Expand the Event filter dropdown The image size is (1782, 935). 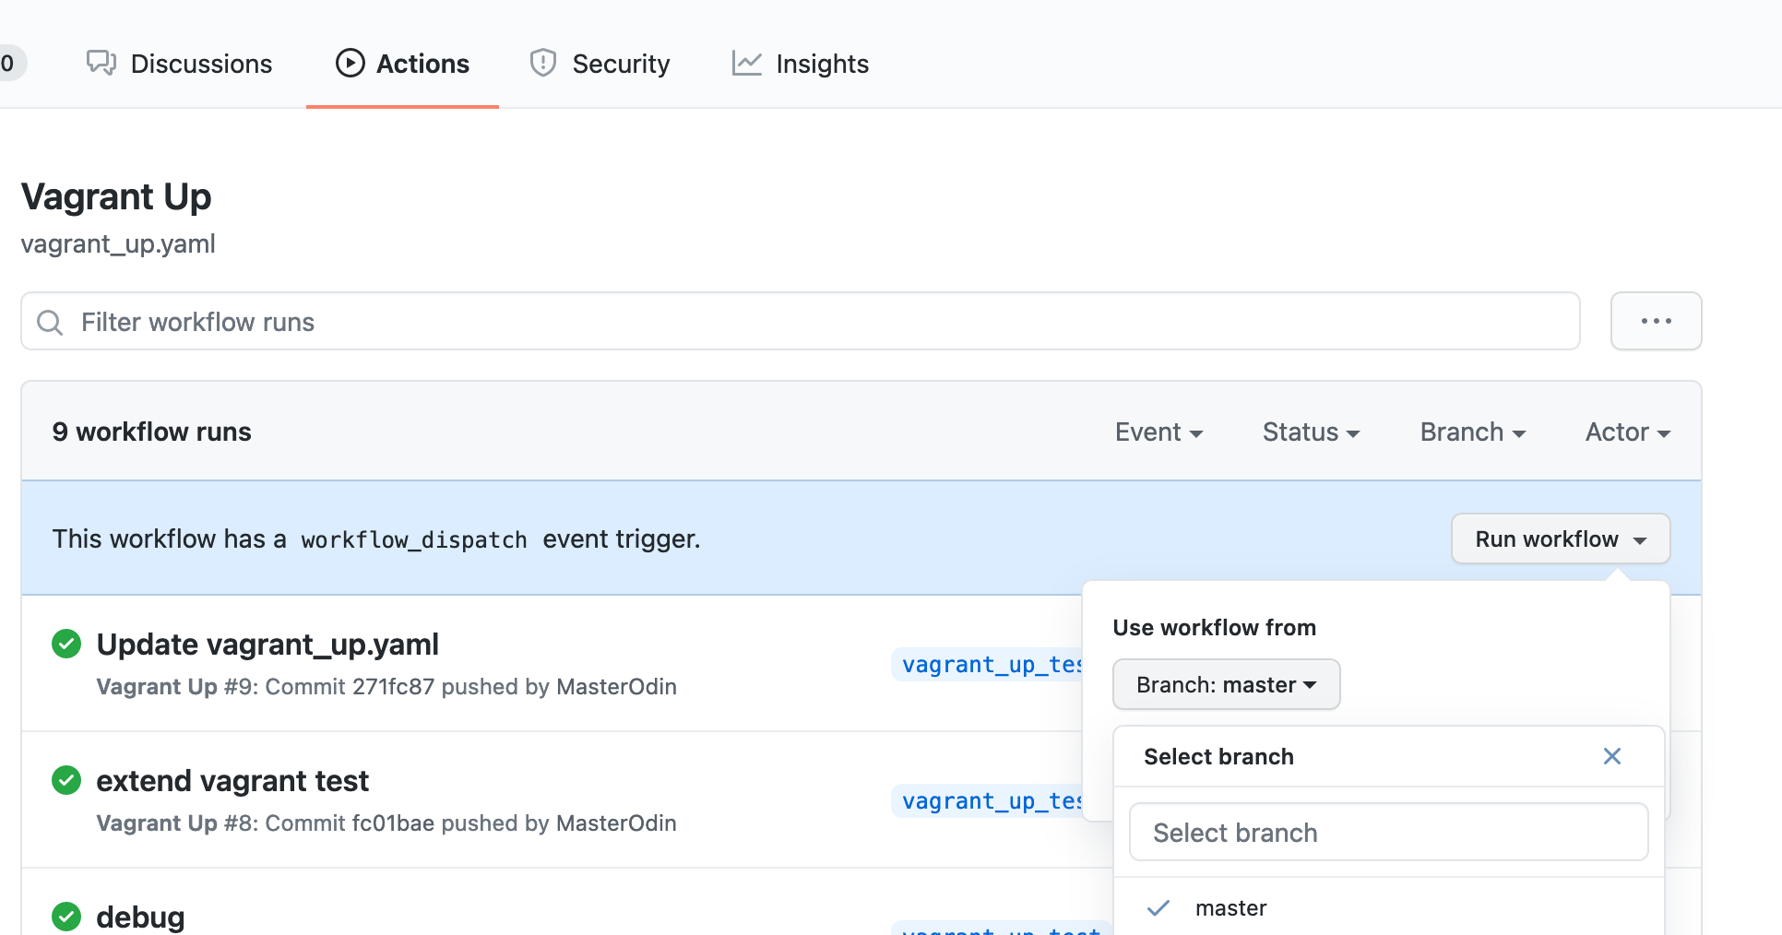pos(1158,432)
